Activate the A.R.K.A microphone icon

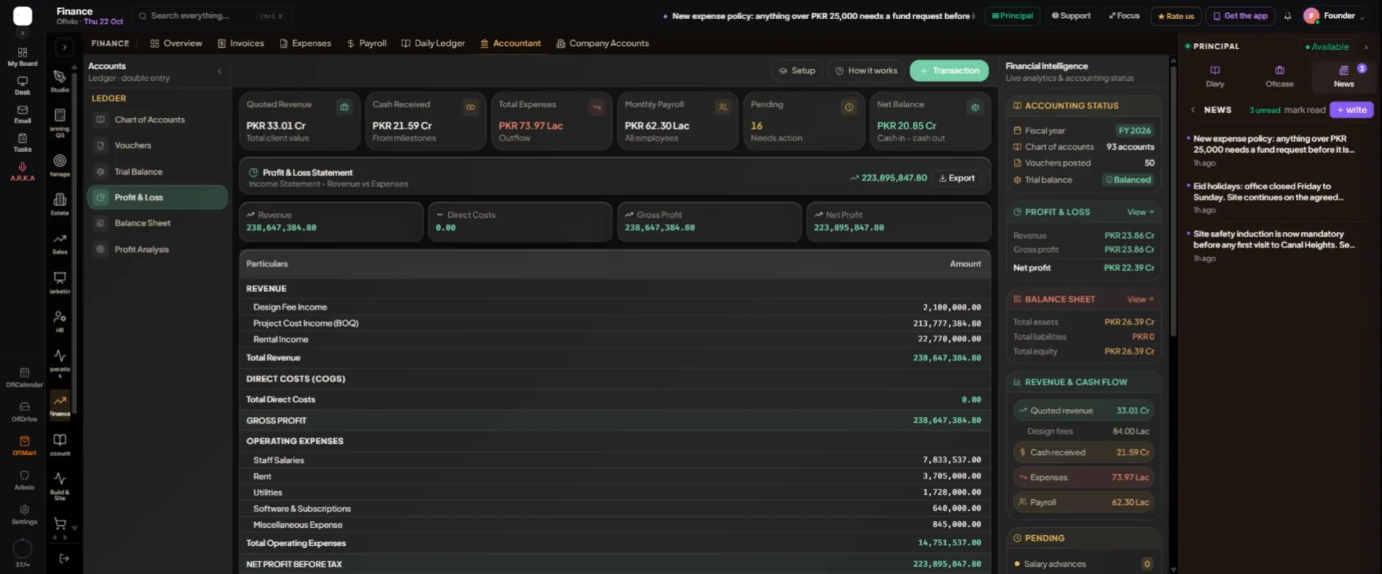[x=23, y=171]
